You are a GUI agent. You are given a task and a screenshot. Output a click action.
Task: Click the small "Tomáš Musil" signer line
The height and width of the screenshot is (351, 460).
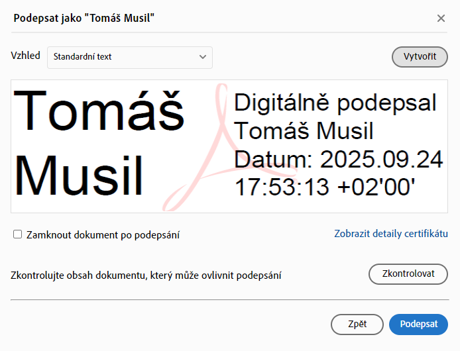click(x=304, y=131)
